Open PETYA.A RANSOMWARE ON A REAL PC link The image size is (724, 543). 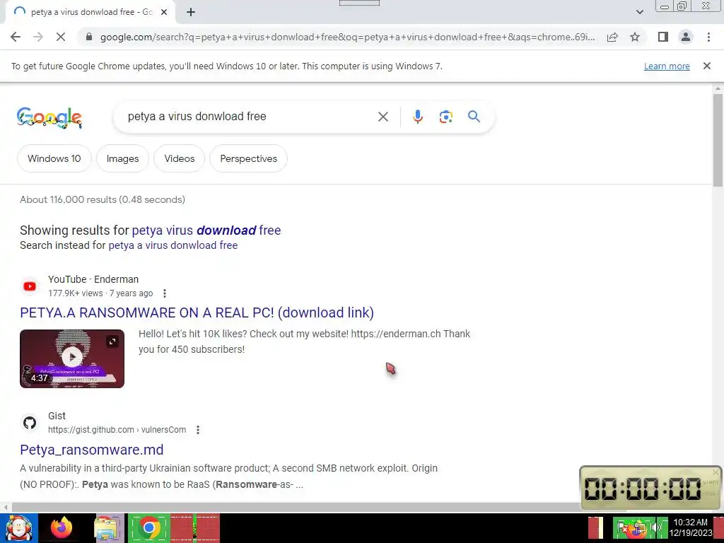point(197,313)
